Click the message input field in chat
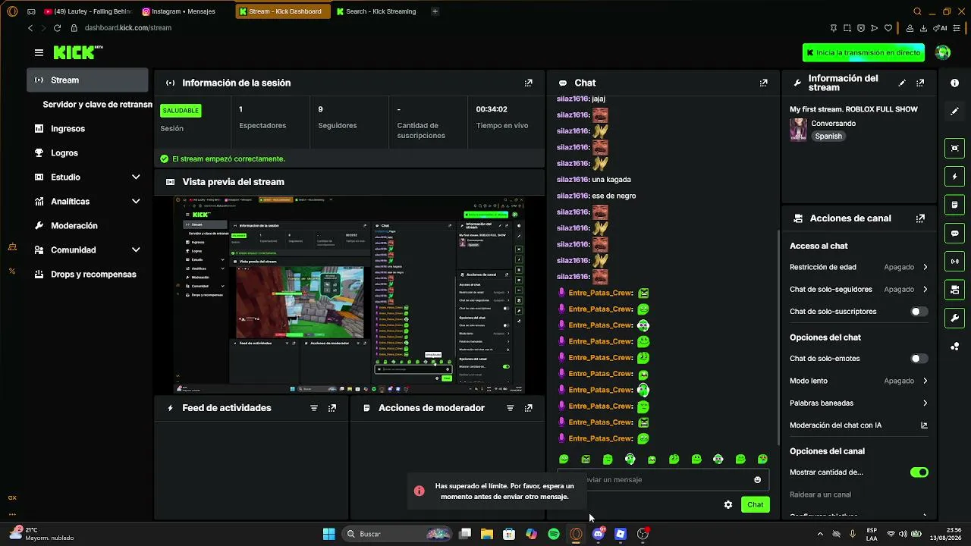The height and width of the screenshot is (546, 971). pyautogui.click(x=662, y=479)
